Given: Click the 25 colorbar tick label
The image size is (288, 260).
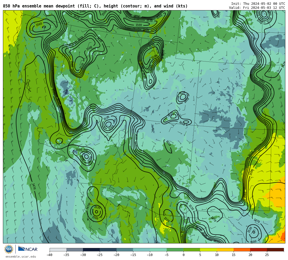Looking at the screenshot, I should click(x=267, y=255).
